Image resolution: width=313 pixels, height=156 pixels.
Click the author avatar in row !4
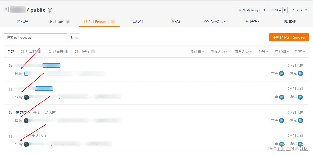[26, 74]
